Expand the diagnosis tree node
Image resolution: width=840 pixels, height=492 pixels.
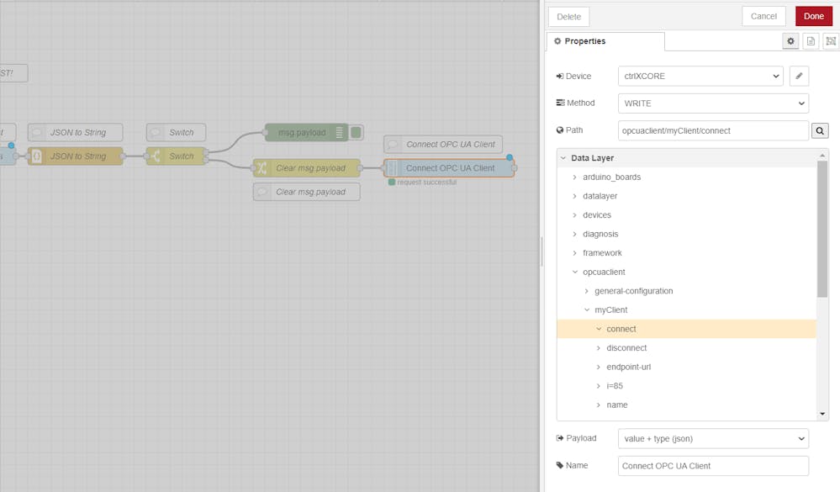click(x=574, y=234)
